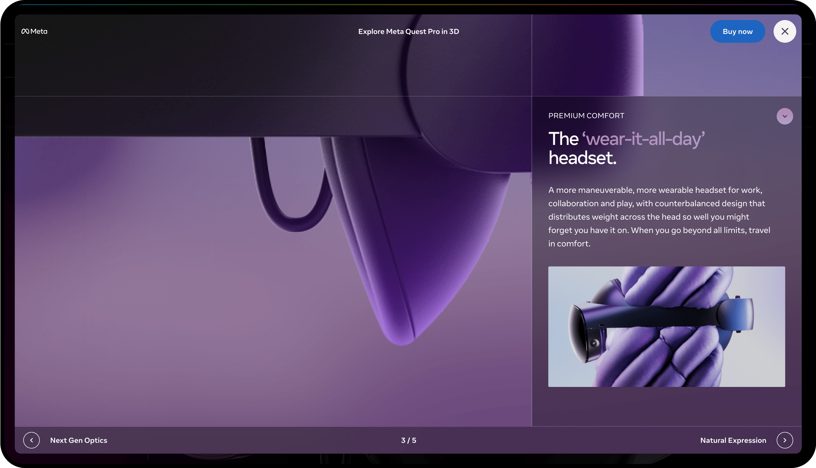Click the word headset. in heading
The height and width of the screenshot is (468, 816).
pyautogui.click(x=582, y=158)
